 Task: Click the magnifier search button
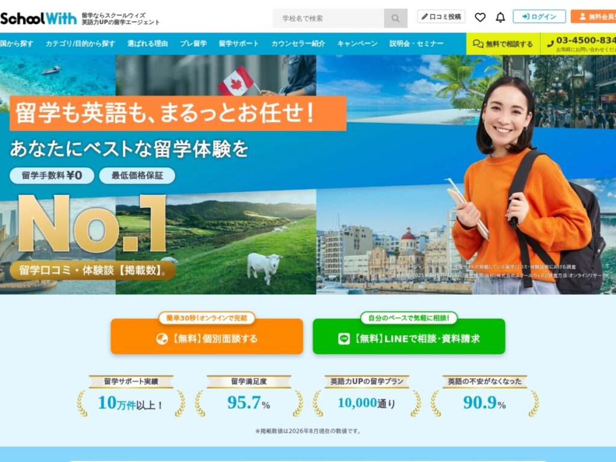pos(395,18)
